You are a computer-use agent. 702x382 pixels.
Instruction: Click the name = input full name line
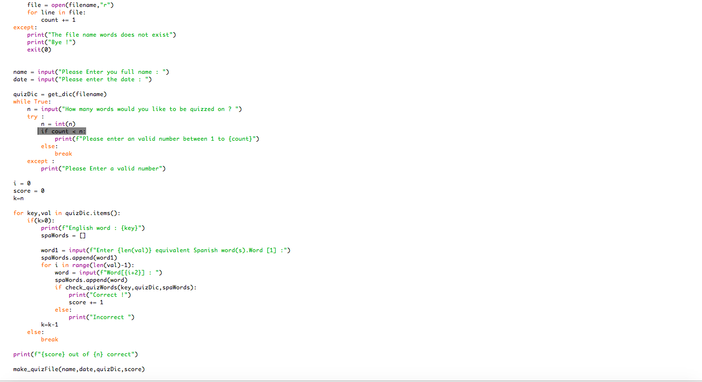click(x=92, y=72)
